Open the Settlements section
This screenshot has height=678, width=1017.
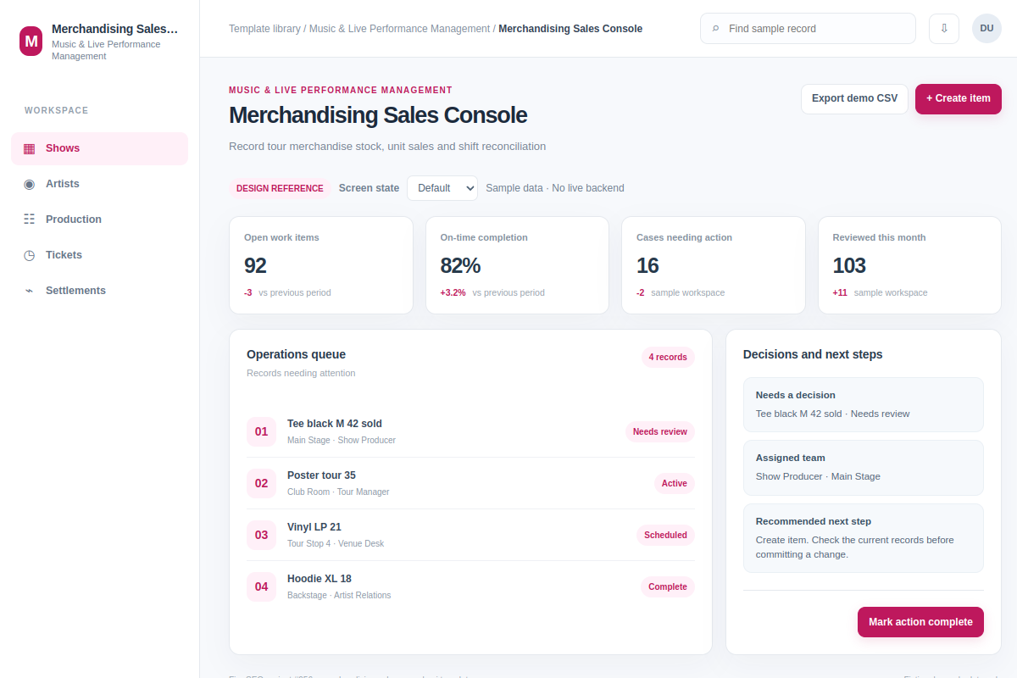[x=99, y=291]
